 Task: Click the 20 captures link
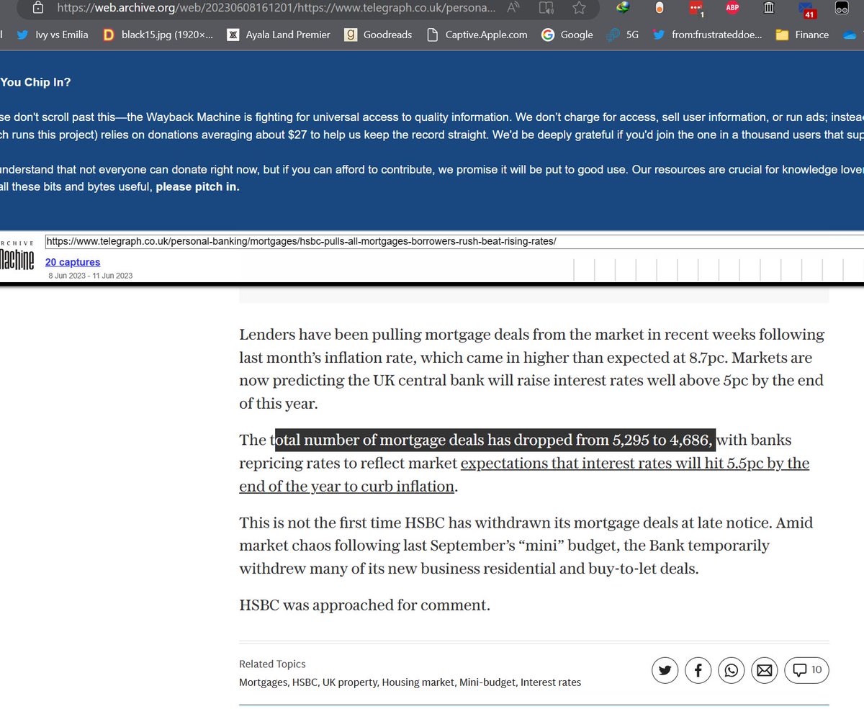click(72, 262)
